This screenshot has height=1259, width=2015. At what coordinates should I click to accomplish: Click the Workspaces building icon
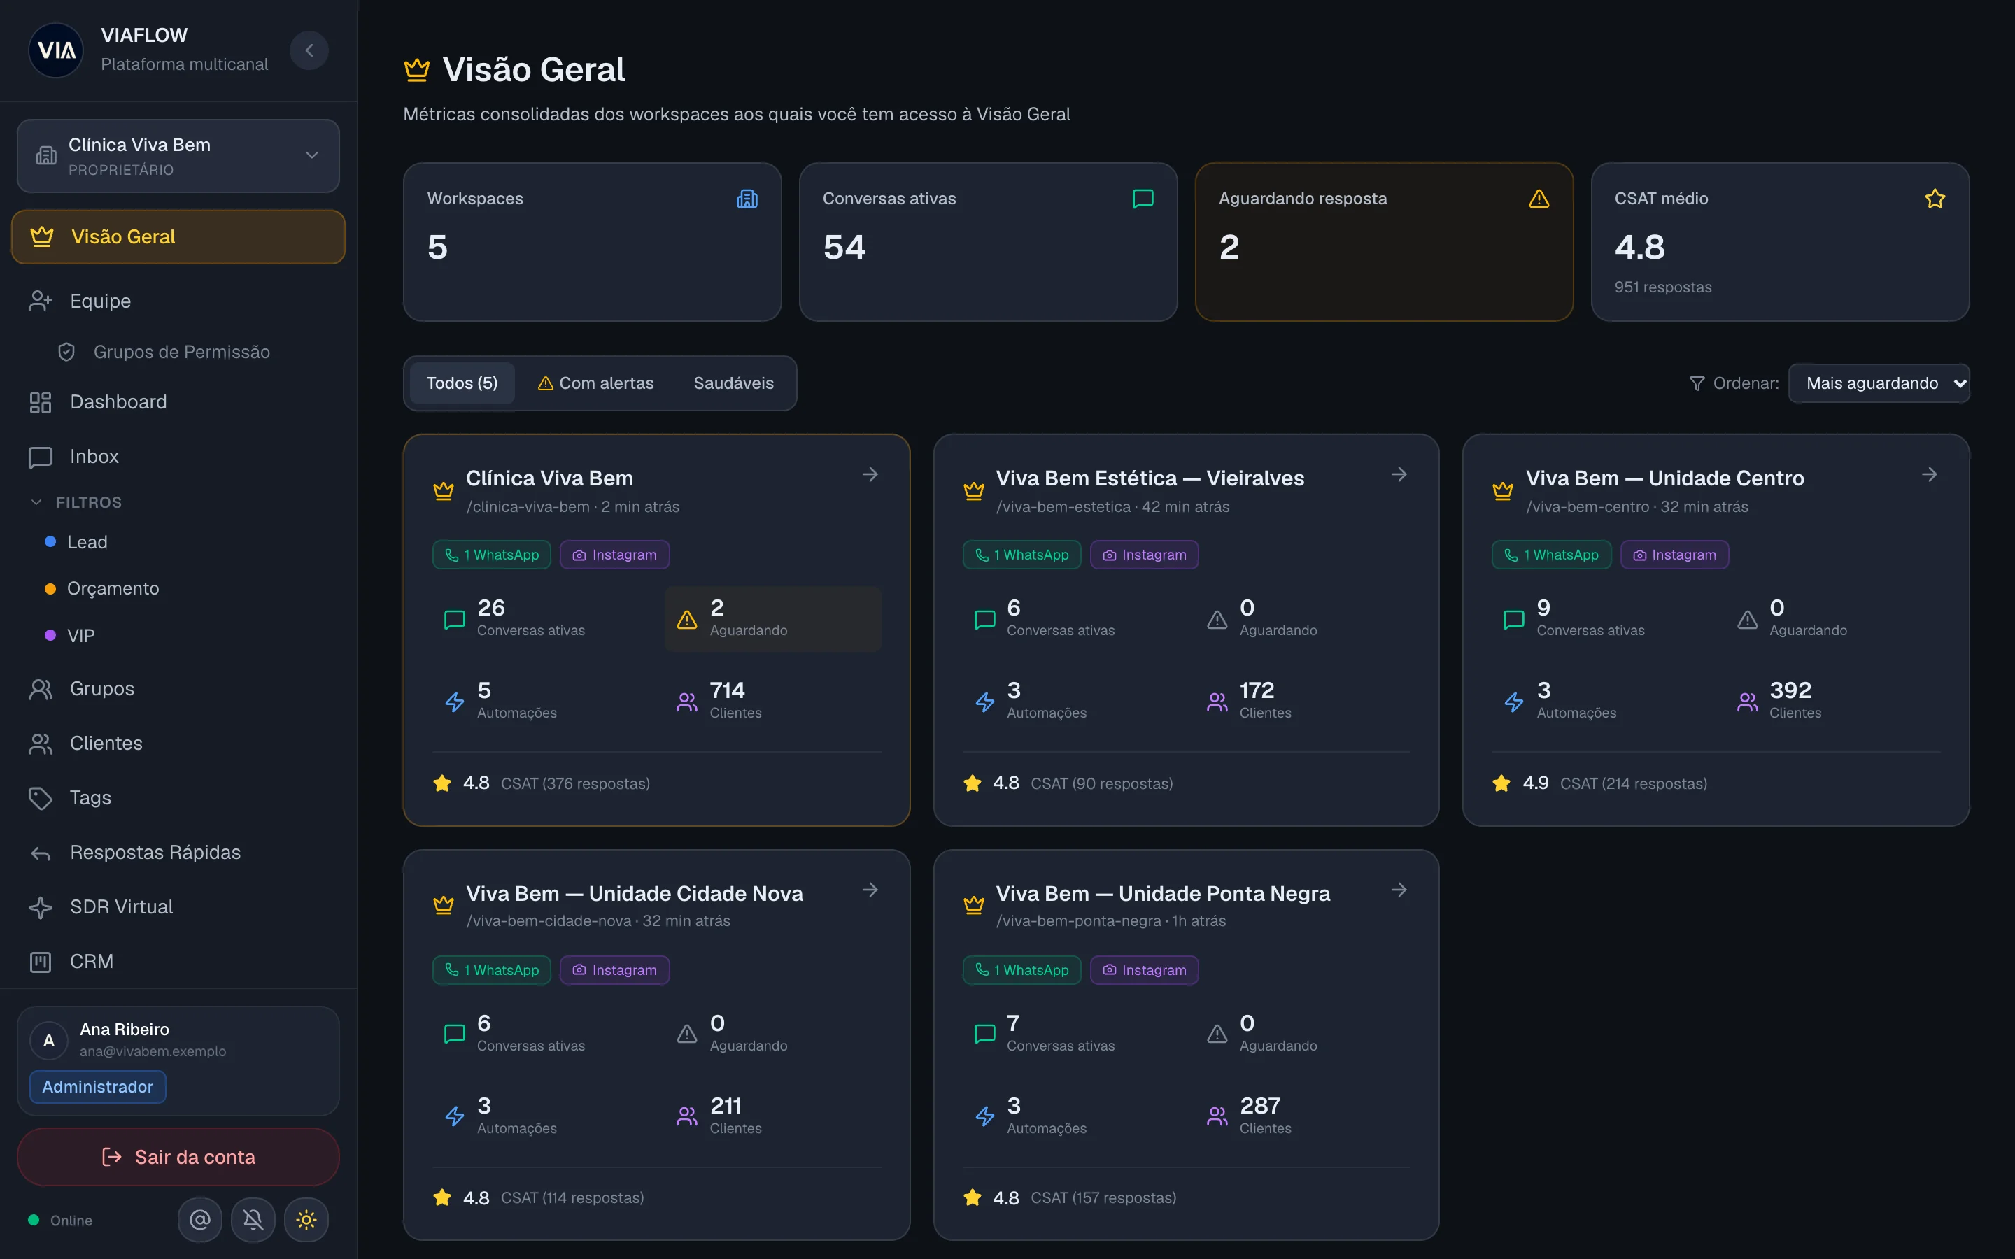coord(747,198)
